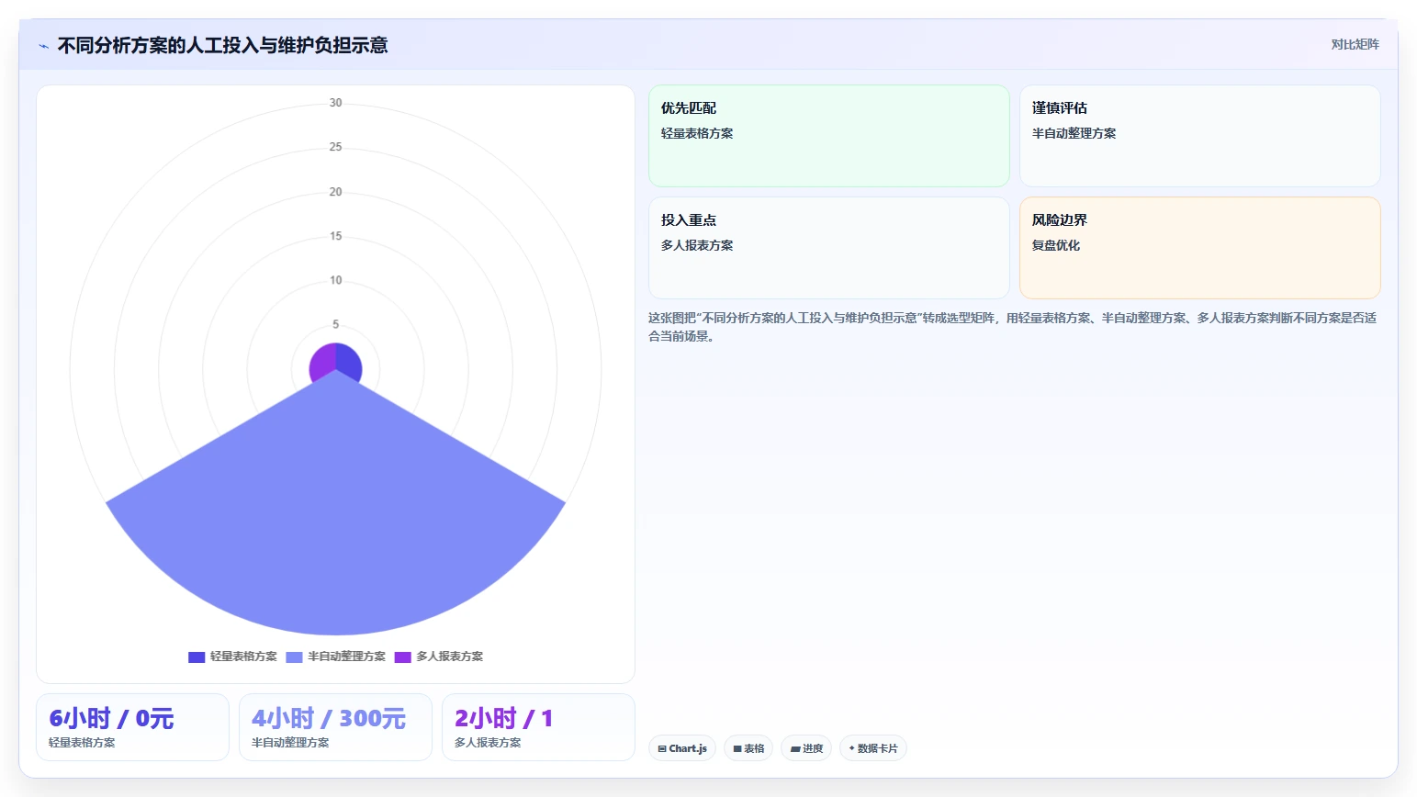1417x797 pixels.
Task: Click the 表格 tag chip
Action: pos(748,748)
